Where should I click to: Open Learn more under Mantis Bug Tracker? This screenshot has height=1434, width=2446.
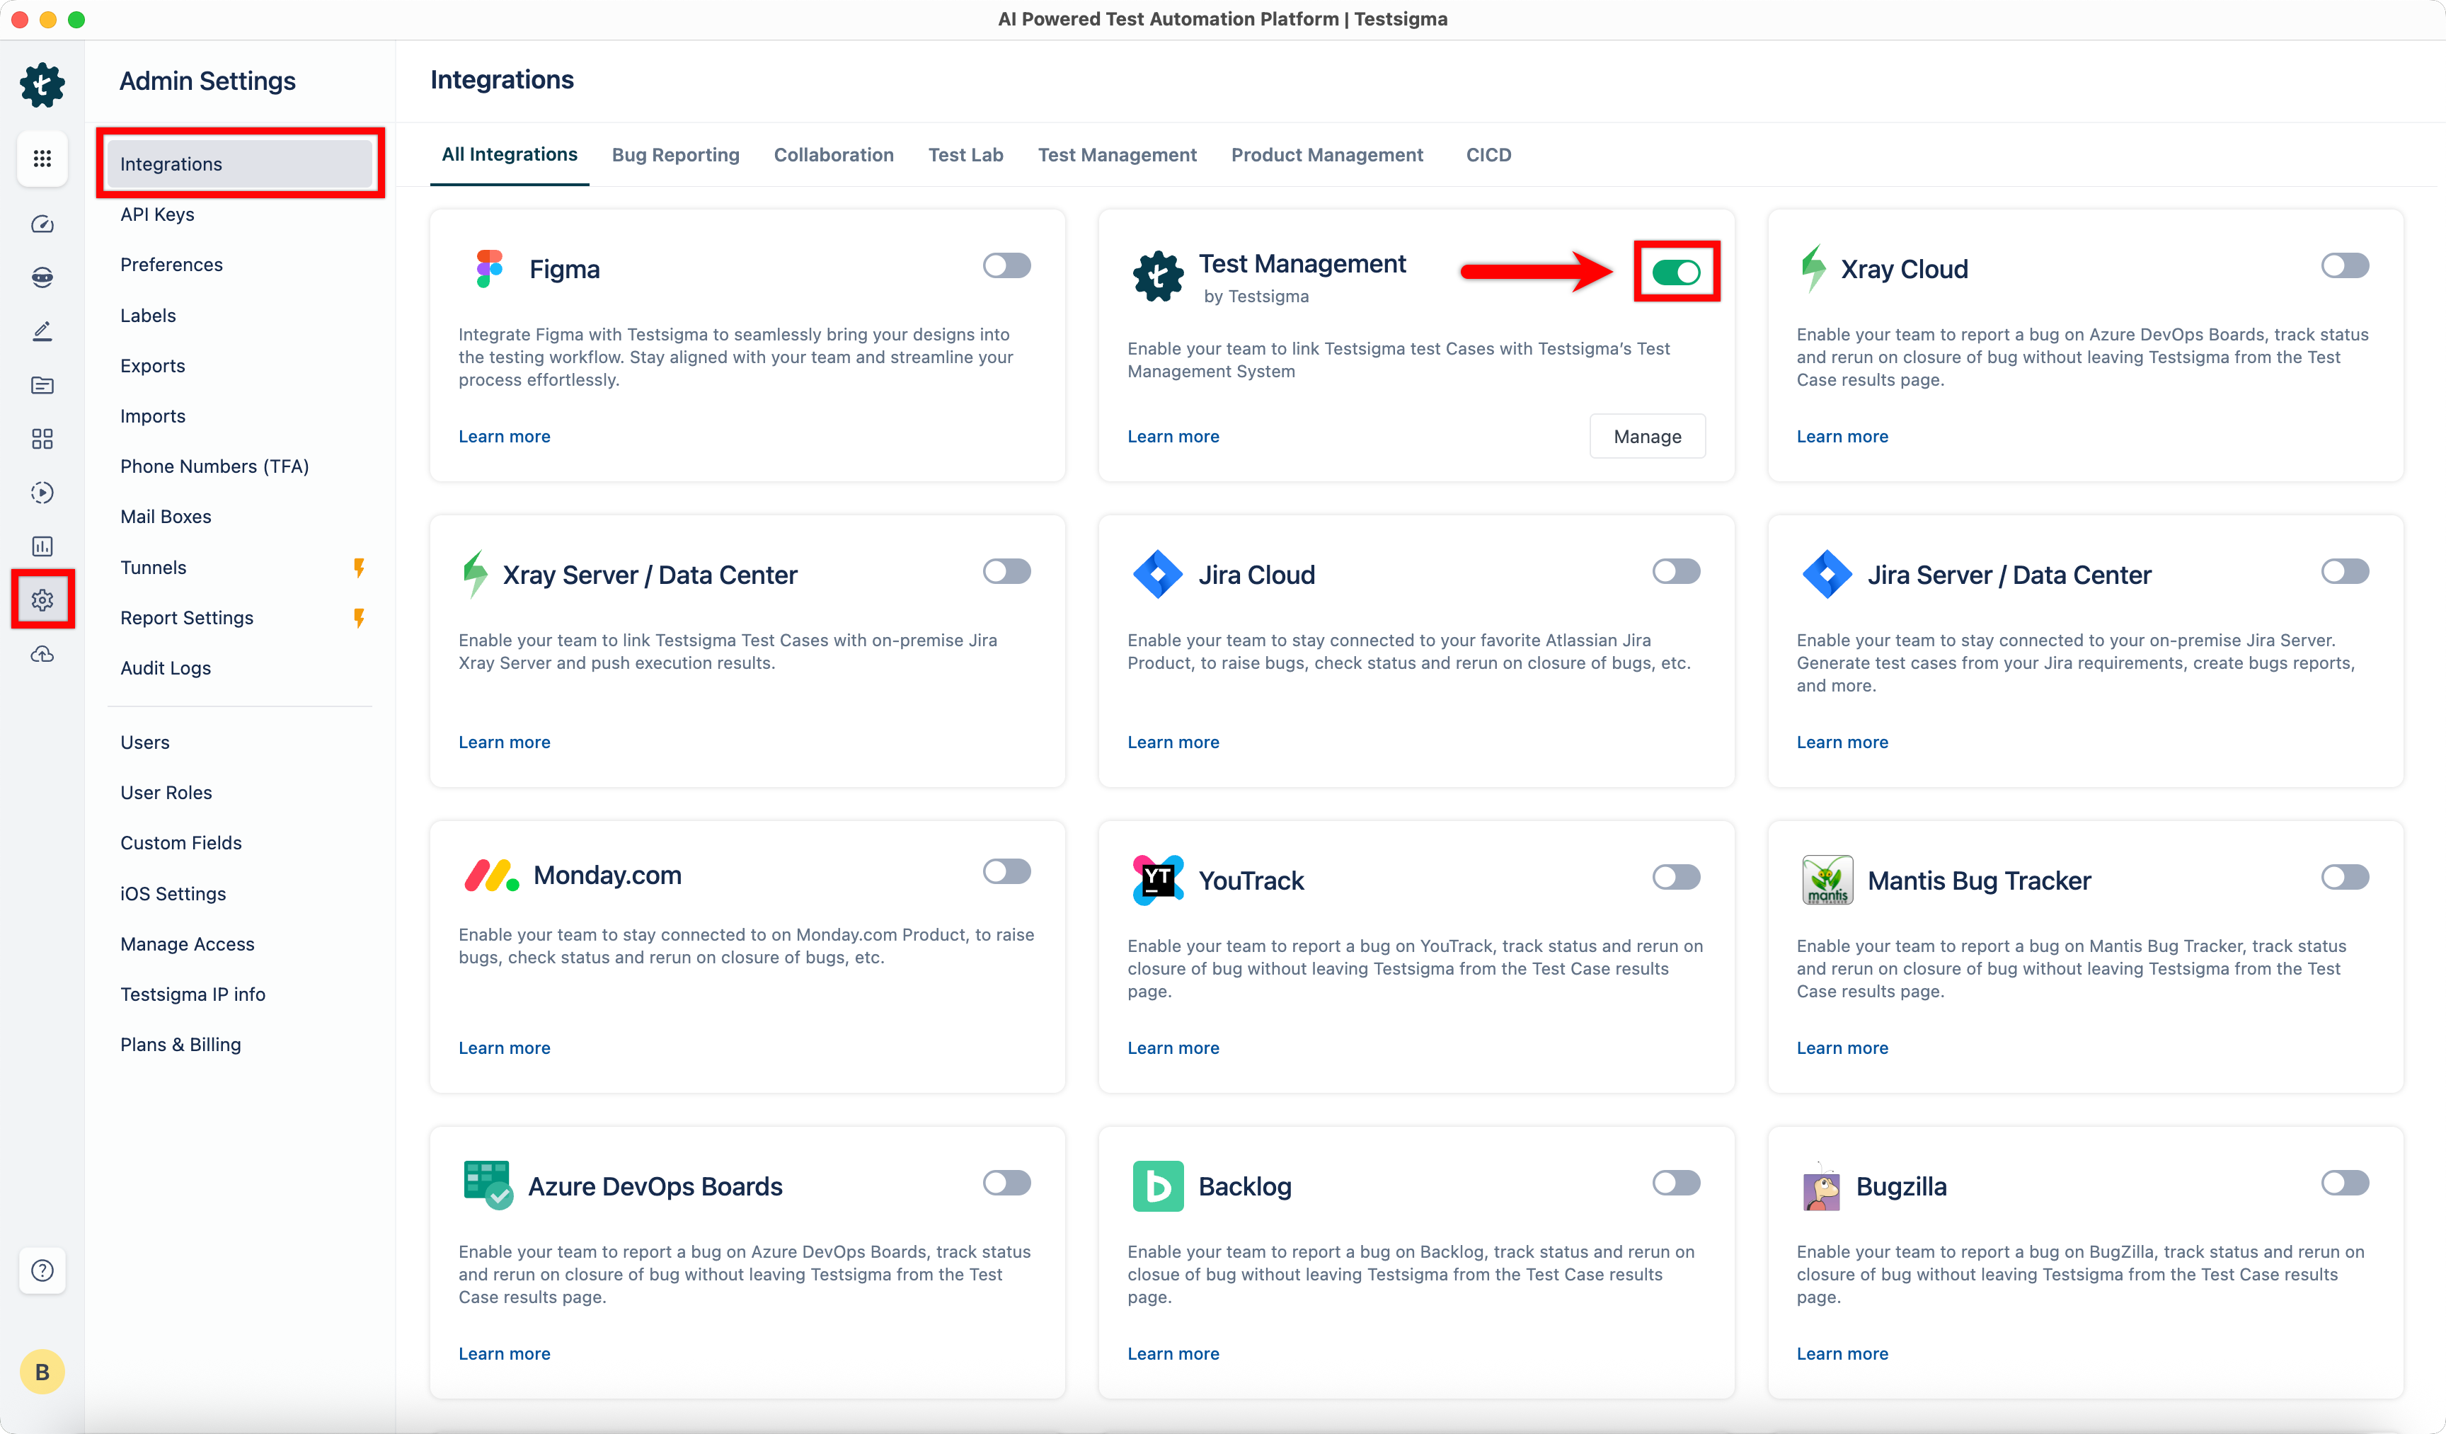1842,1048
